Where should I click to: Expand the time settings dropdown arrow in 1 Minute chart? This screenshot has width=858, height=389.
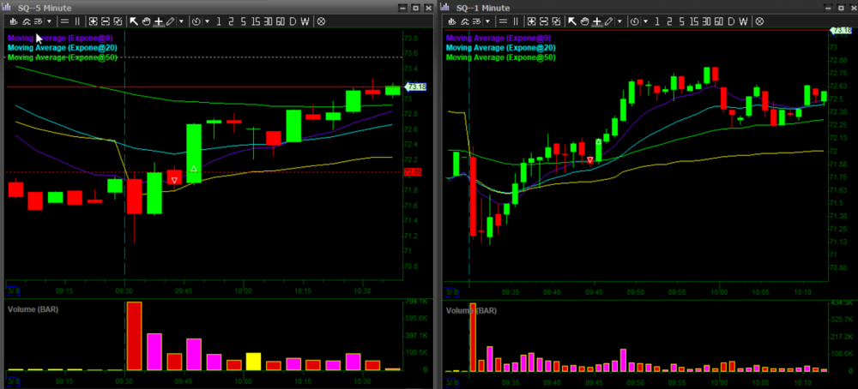click(x=646, y=21)
